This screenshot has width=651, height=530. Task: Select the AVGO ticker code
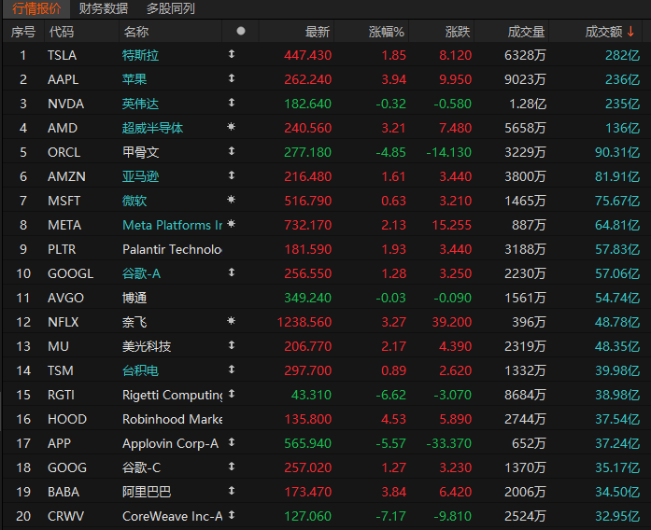pos(65,298)
